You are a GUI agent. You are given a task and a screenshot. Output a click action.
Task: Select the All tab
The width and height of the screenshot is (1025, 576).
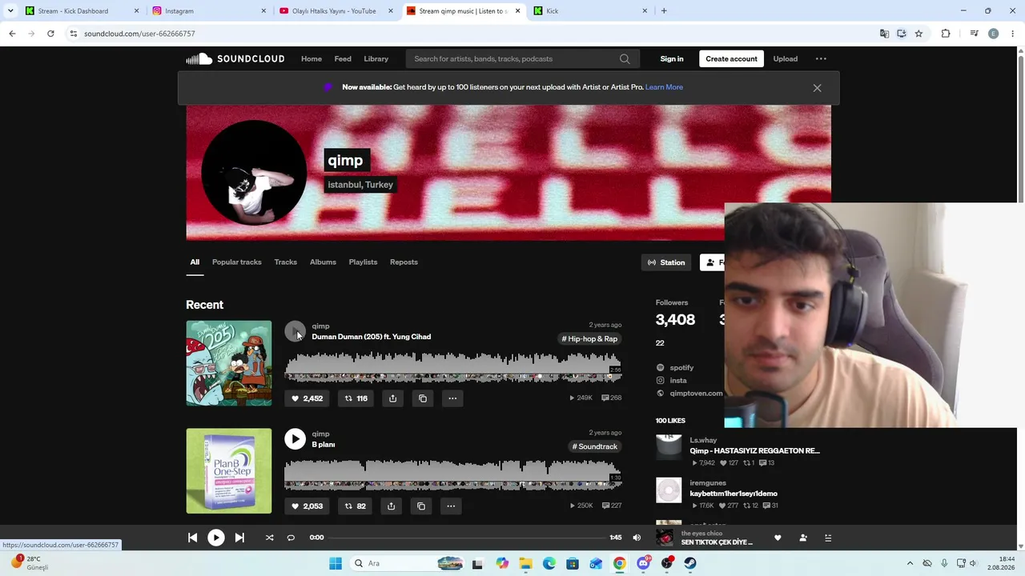point(195,262)
